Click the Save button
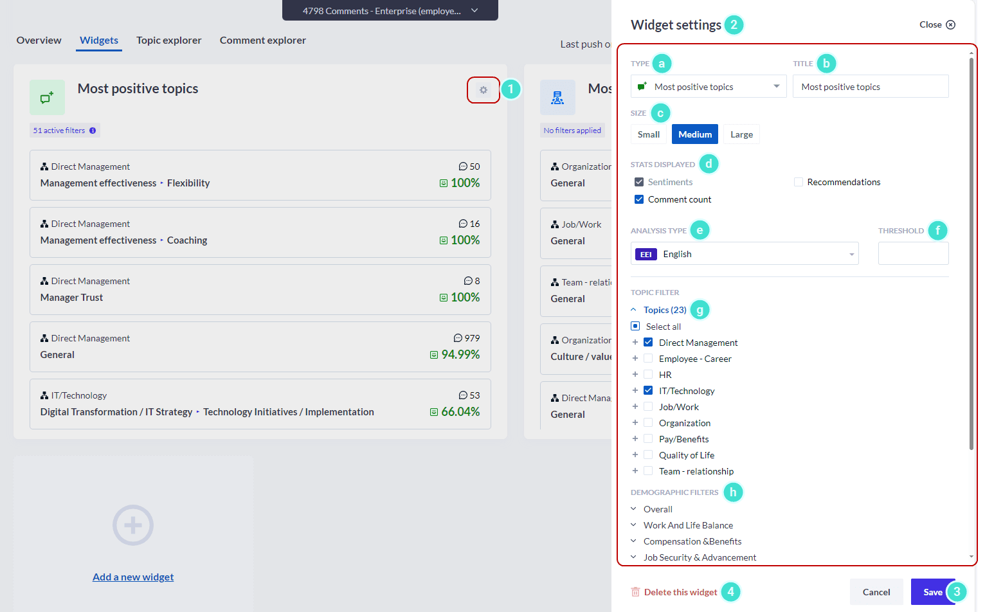This screenshot has height=612, width=985. click(x=932, y=592)
